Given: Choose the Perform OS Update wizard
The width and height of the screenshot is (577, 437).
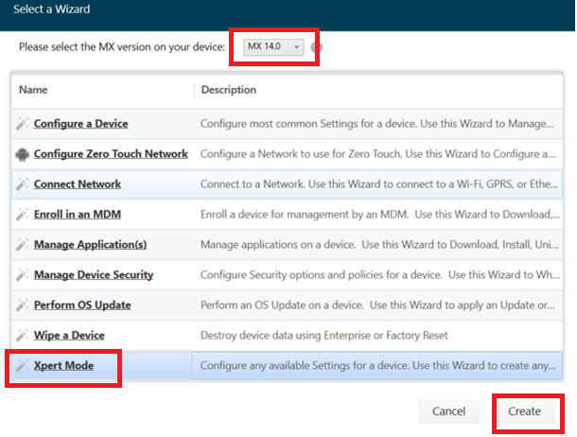Looking at the screenshot, I should coord(82,305).
